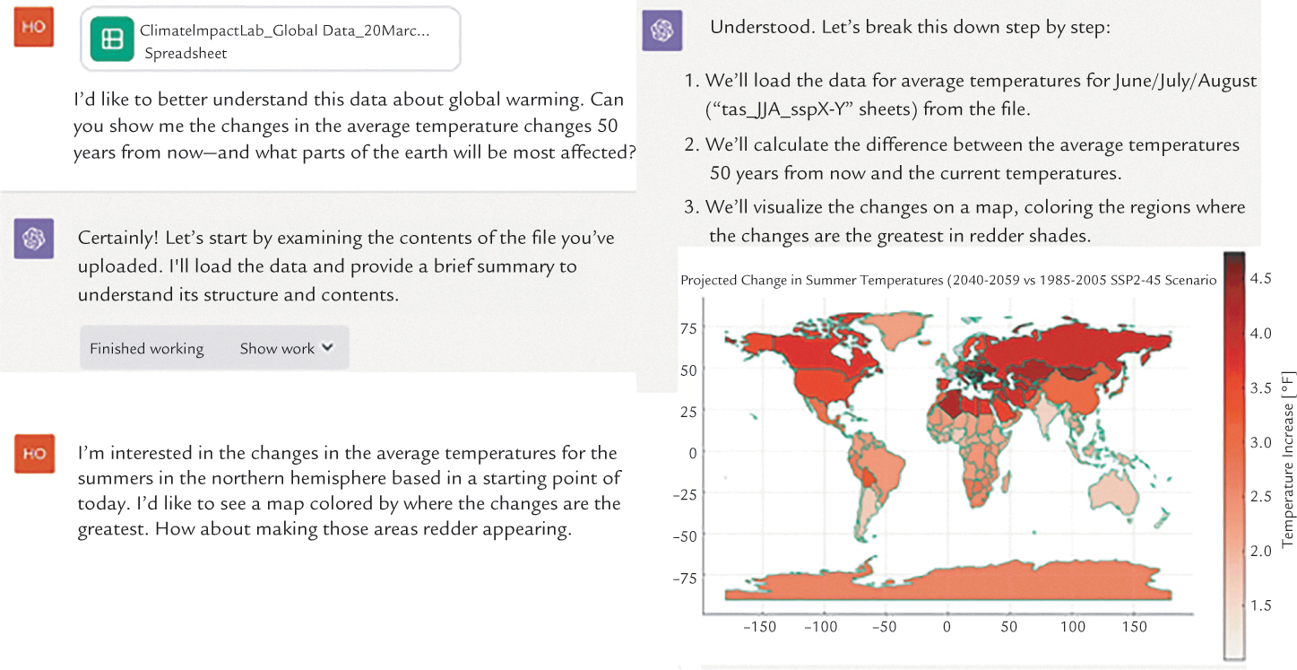Image resolution: width=1297 pixels, height=670 pixels.
Task: Click the 4.5 tick on color bar
Action: click(1260, 278)
